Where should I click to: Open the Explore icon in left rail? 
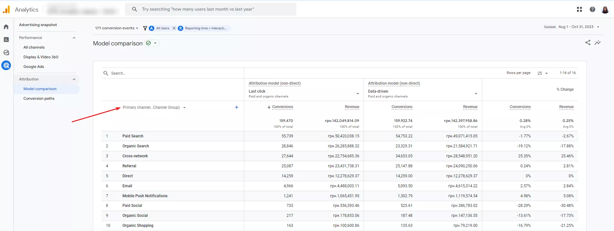[6, 52]
